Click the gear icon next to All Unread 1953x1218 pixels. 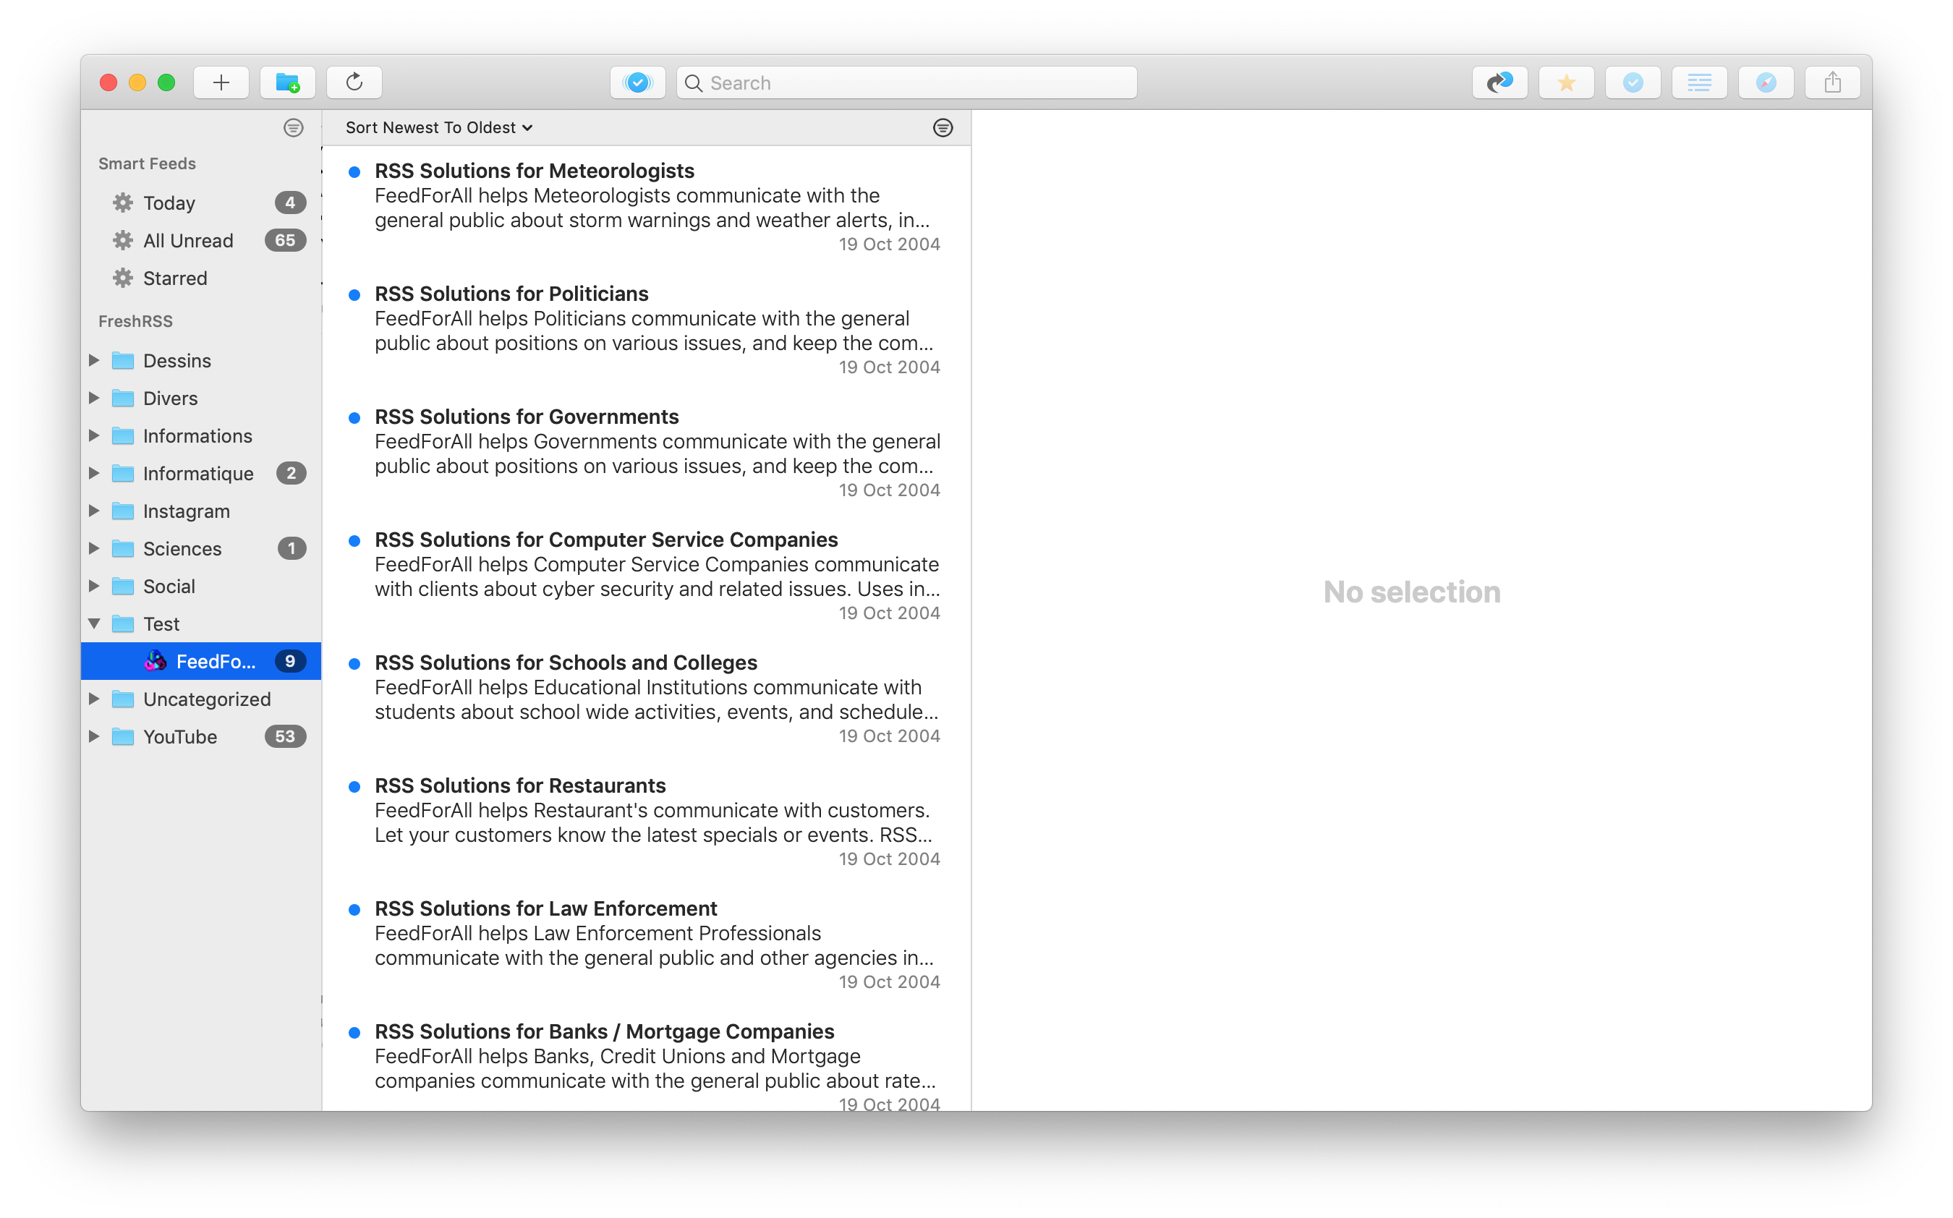pos(122,240)
